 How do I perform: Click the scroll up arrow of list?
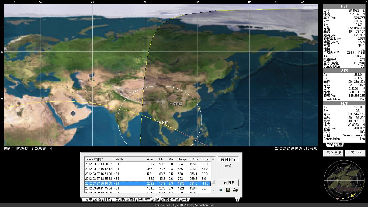tap(213, 159)
